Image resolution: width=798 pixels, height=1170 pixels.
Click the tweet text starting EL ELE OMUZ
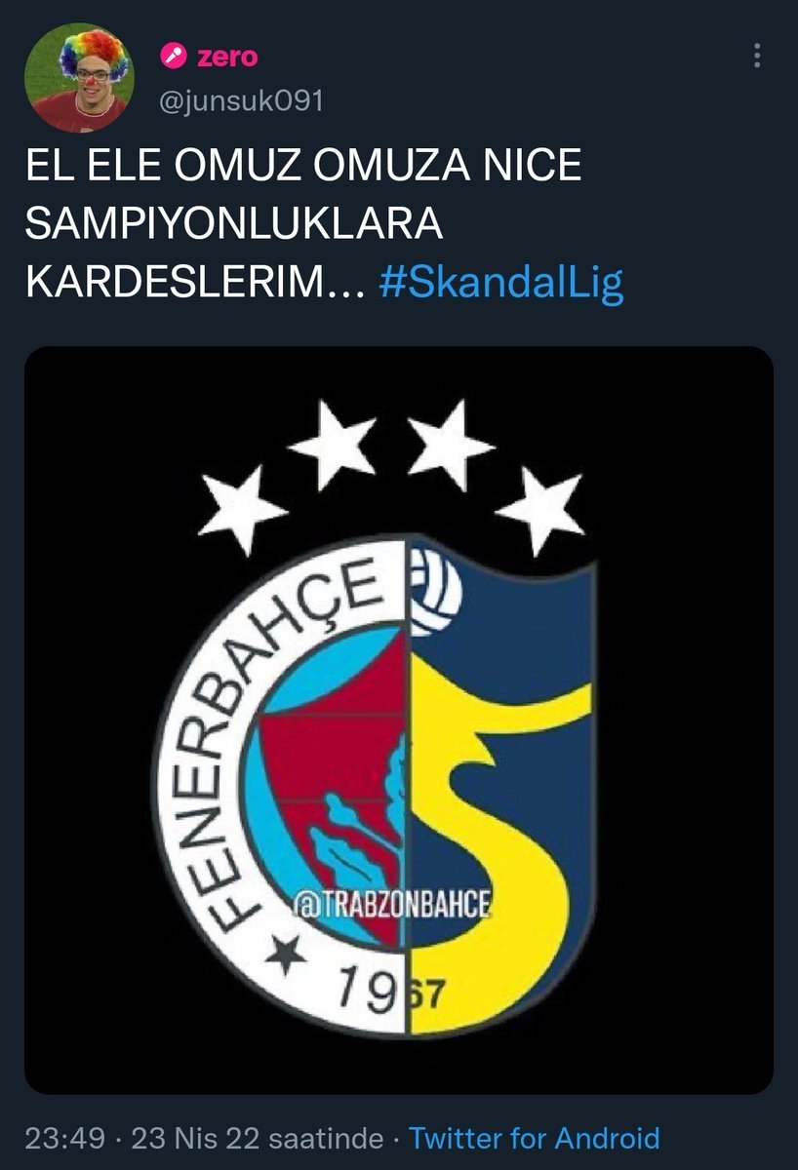(324, 224)
